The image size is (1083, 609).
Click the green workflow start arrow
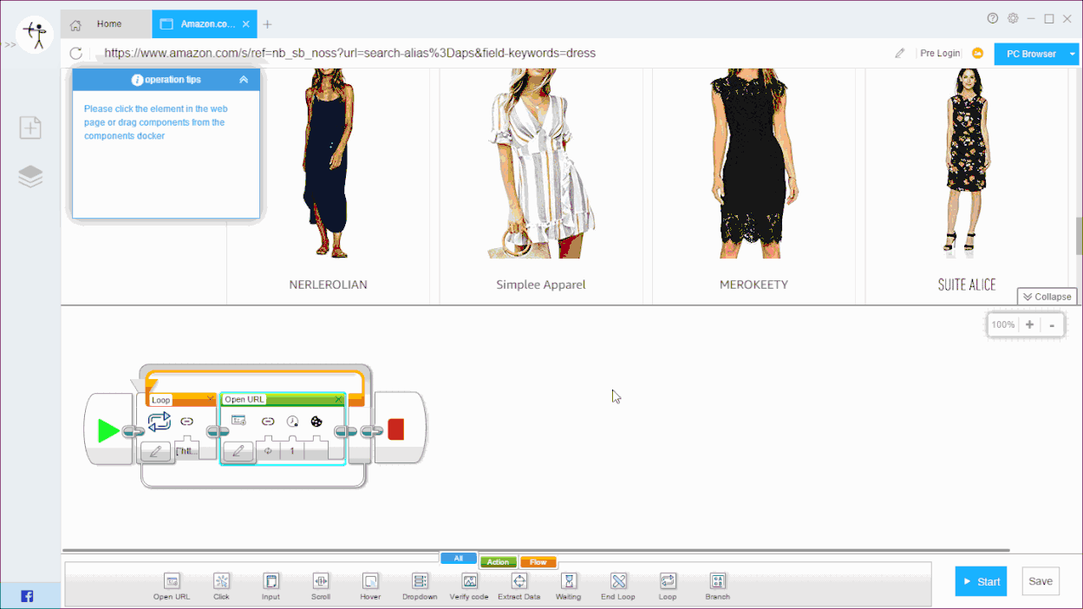click(108, 430)
